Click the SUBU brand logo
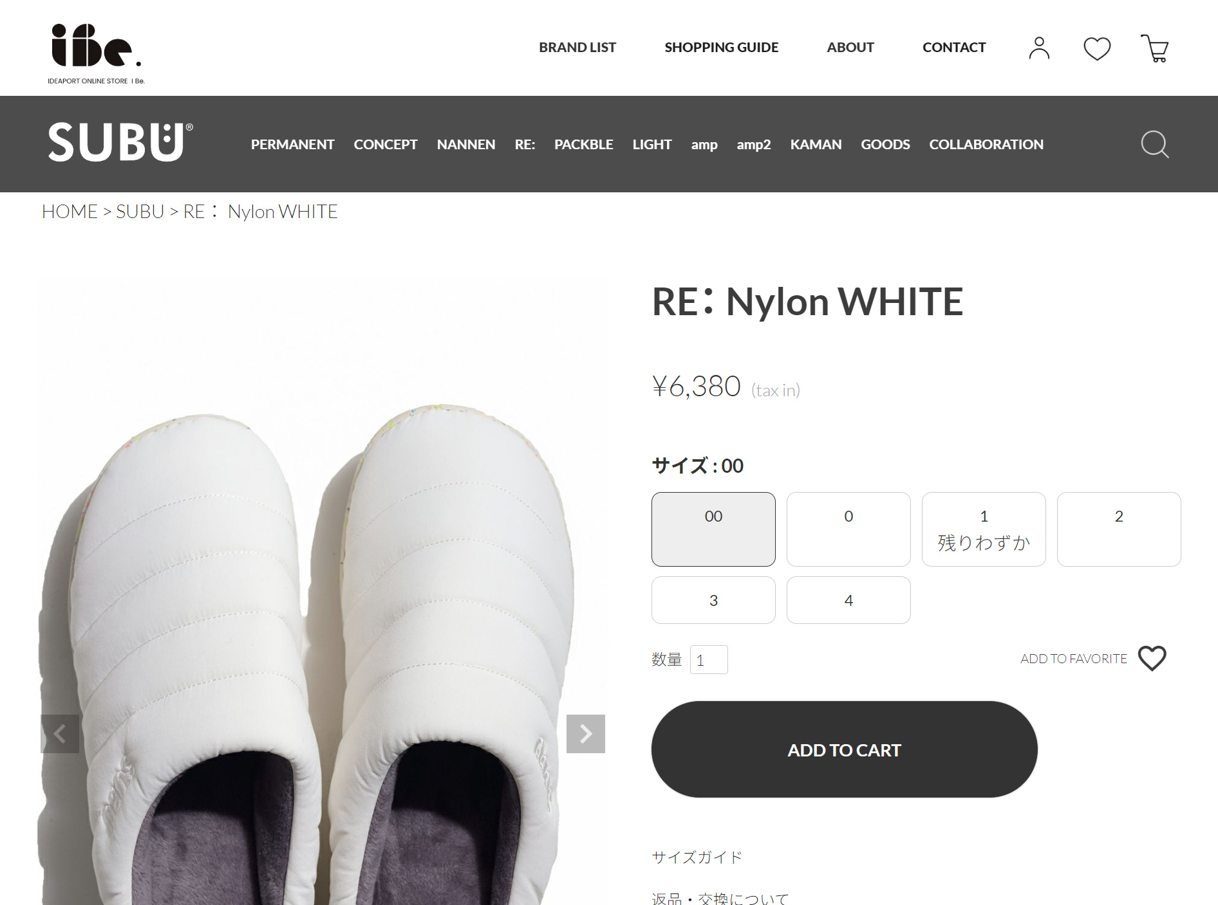Image resolution: width=1218 pixels, height=905 pixels. coord(120,142)
